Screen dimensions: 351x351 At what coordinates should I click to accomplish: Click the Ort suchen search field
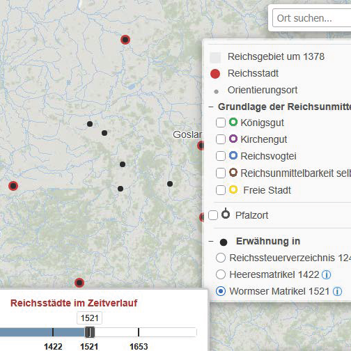[x=312, y=18]
